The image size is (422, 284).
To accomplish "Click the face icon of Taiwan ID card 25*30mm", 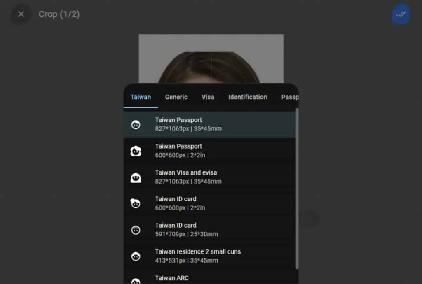I will click(x=136, y=230).
